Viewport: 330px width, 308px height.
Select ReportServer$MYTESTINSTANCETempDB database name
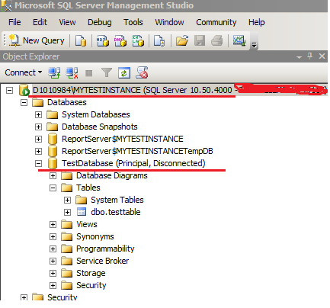pyautogui.click(x=137, y=151)
